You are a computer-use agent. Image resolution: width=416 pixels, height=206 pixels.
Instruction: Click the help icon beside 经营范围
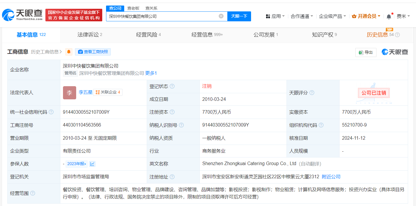[33, 193]
